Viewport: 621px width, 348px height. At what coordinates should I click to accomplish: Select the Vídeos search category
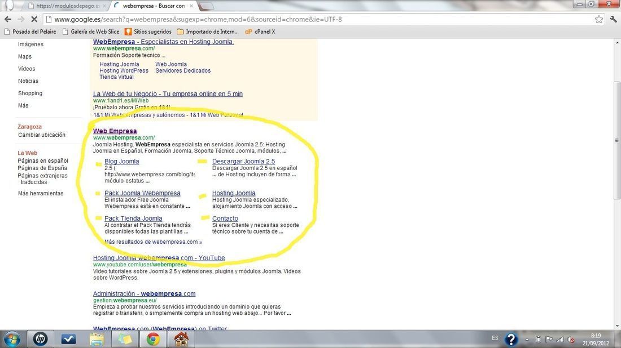pyautogui.click(x=27, y=69)
